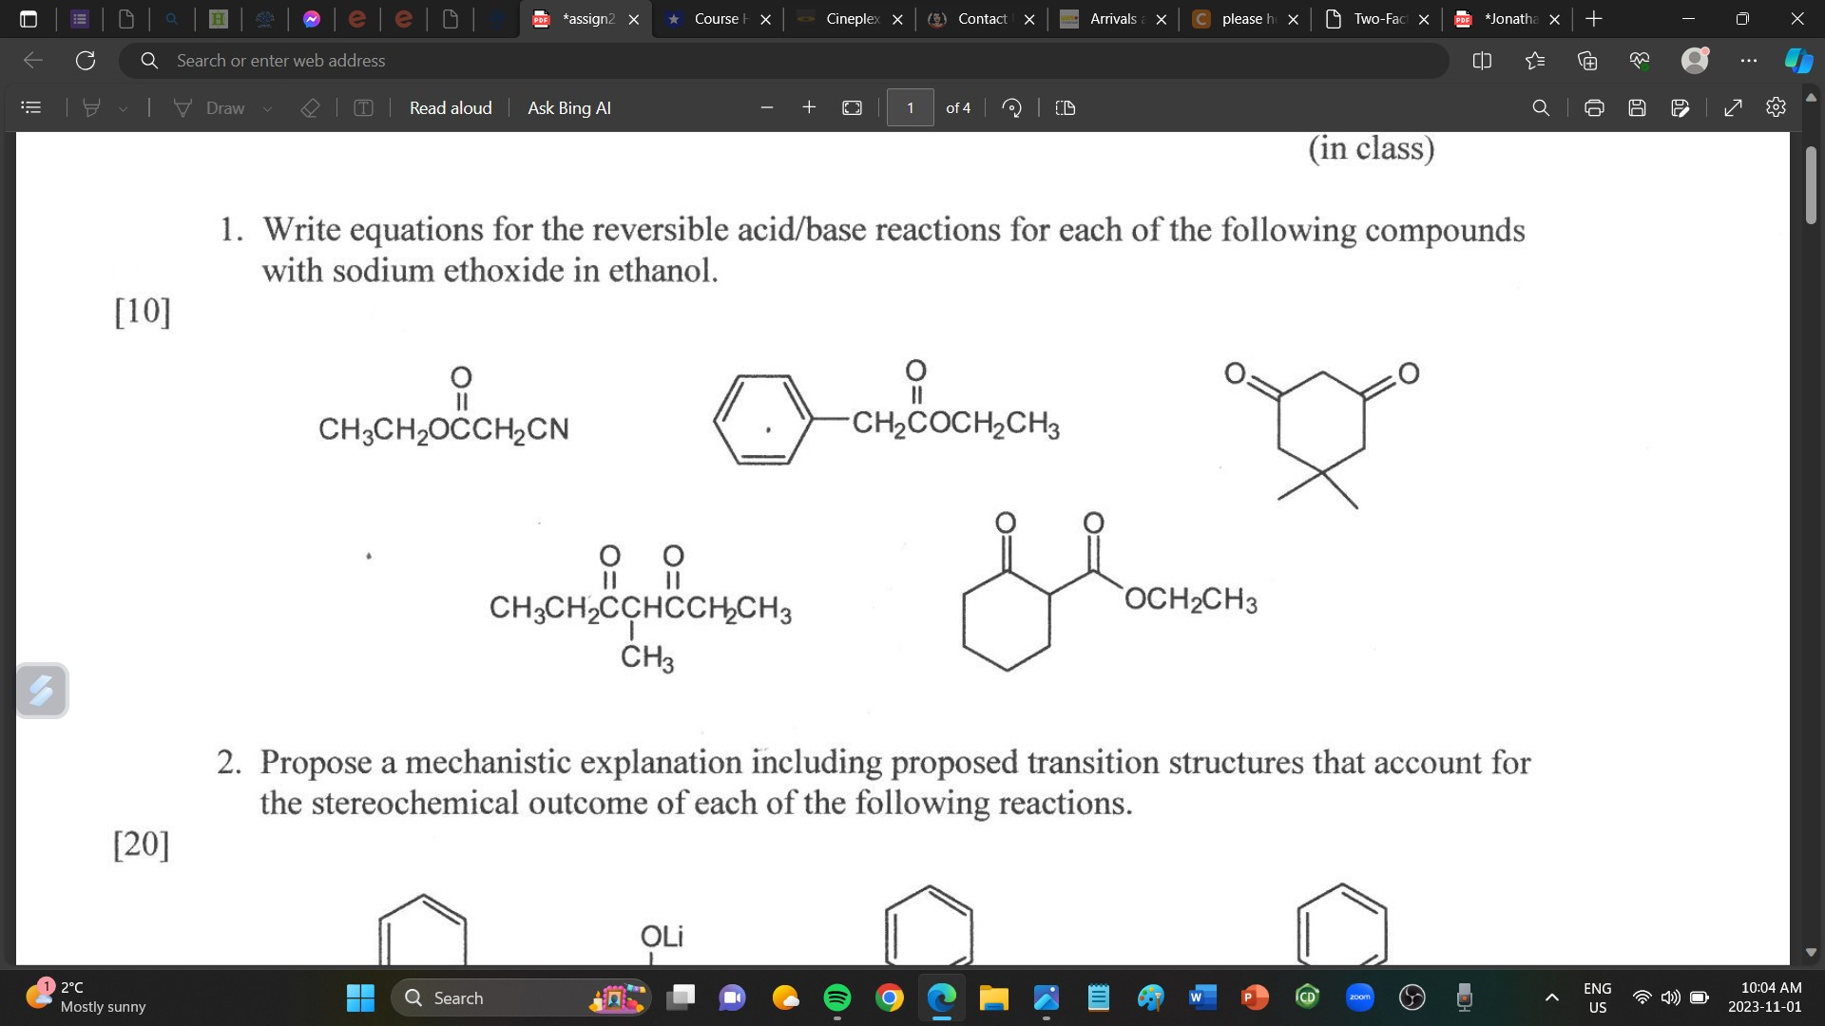Enable the Add text annotation tool
Image resolution: width=1825 pixels, height=1026 pixels.
[x=363, y=107]
